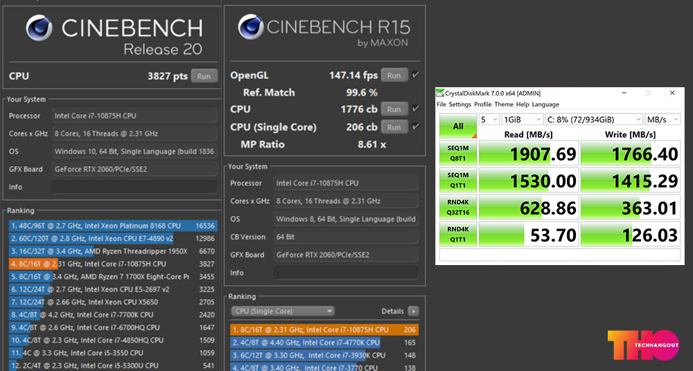
Task: Click the OS field in Cinebench R15
Action: pos(346,219)
